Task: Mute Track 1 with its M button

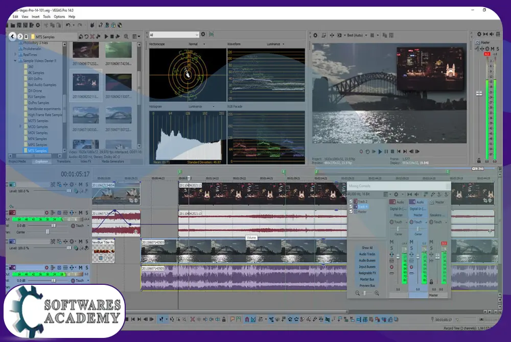Action: click(81, 184)
